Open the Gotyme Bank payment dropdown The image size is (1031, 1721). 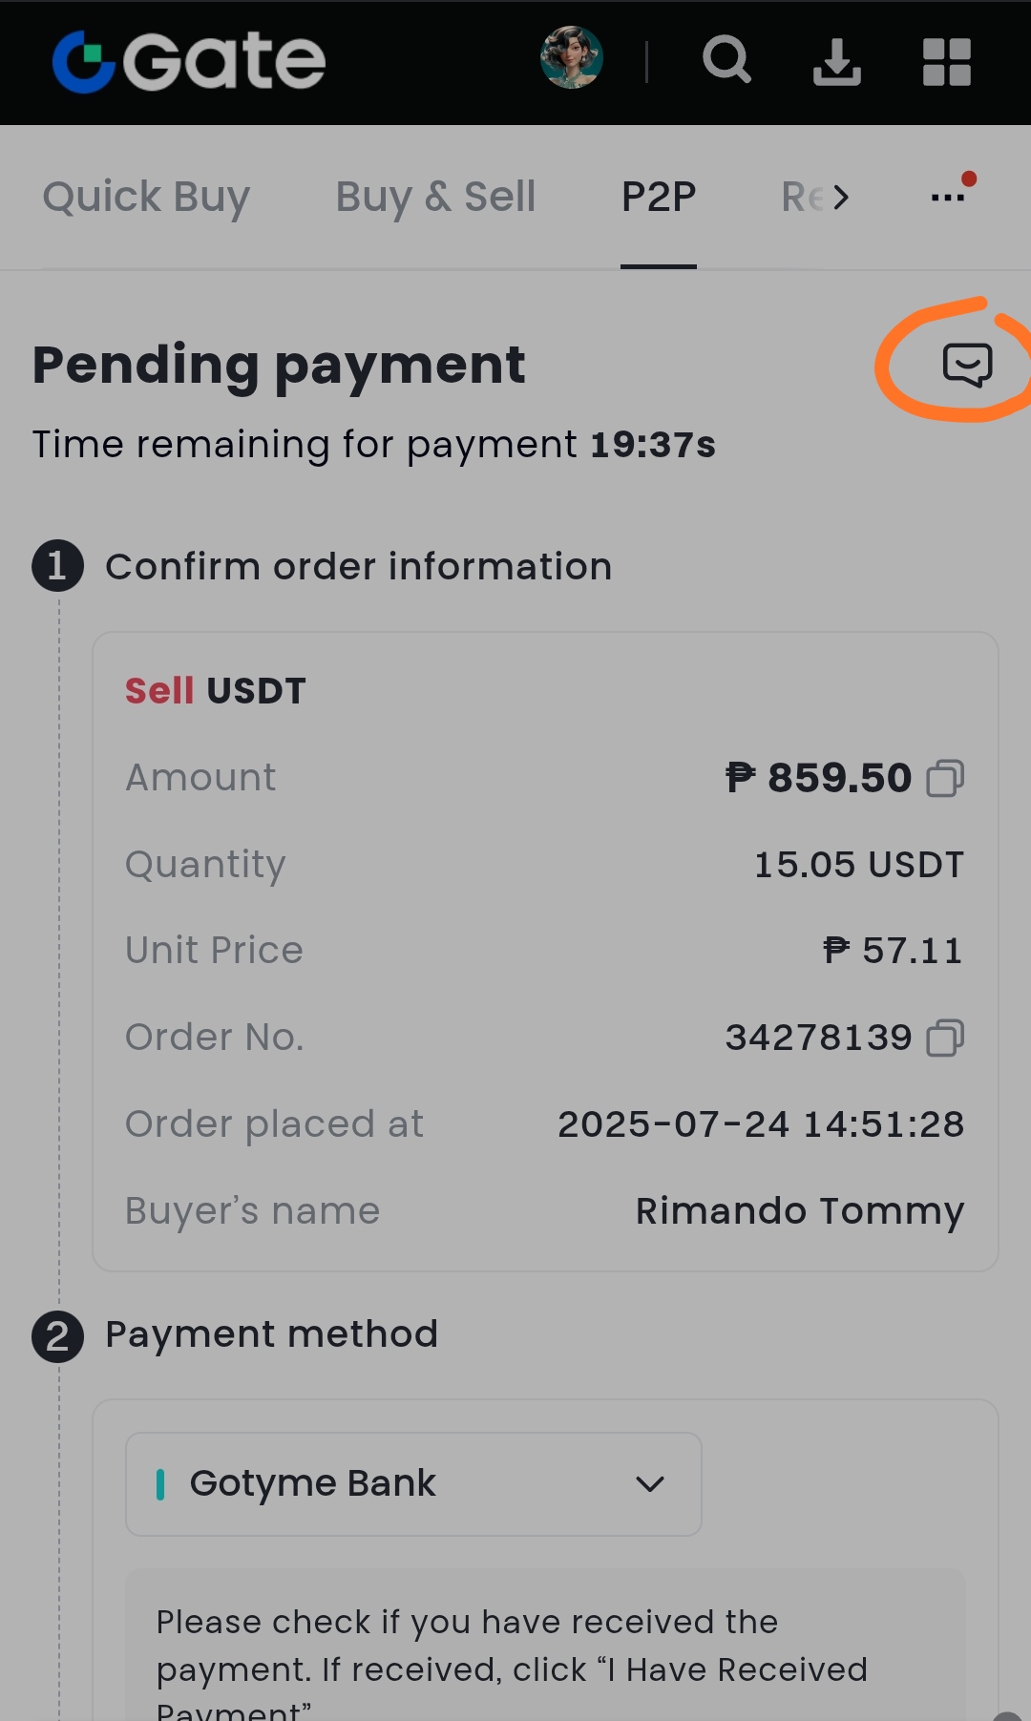point(413,1484)
